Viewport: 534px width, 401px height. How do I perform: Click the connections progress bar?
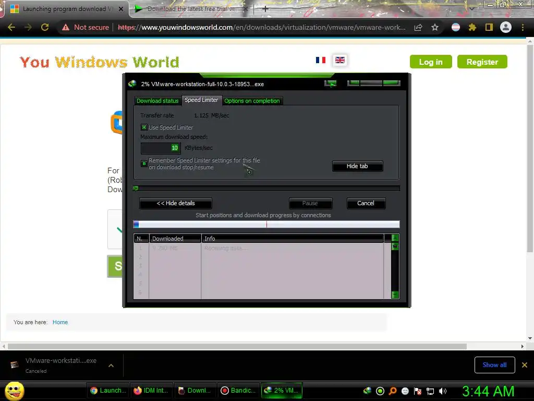coord(266,224)
